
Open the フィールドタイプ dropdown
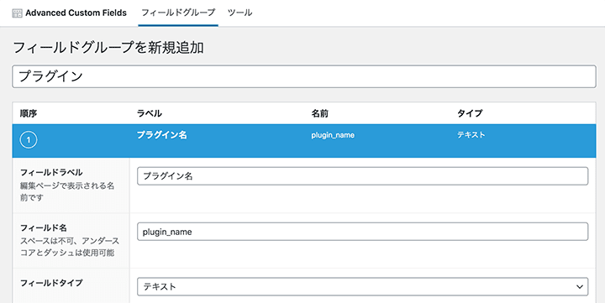(x=363, y=287)
